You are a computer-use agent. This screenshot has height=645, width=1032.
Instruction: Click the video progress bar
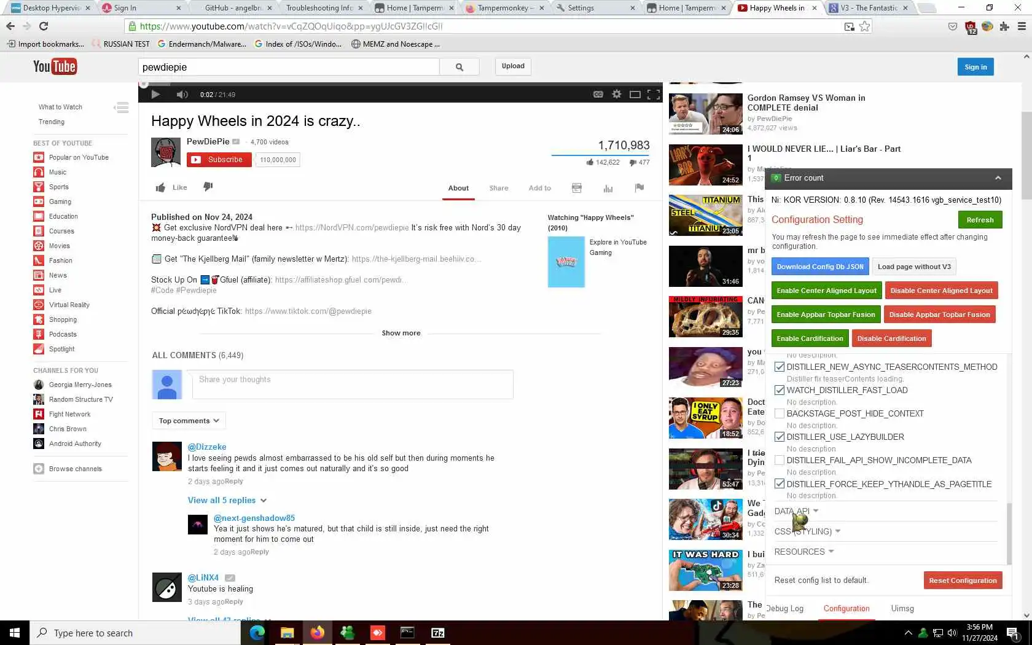pos(401,84)
